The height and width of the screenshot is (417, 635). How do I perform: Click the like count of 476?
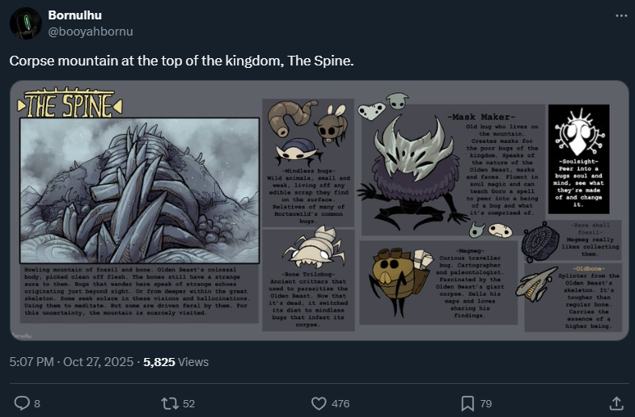click(x=341, y=402)
